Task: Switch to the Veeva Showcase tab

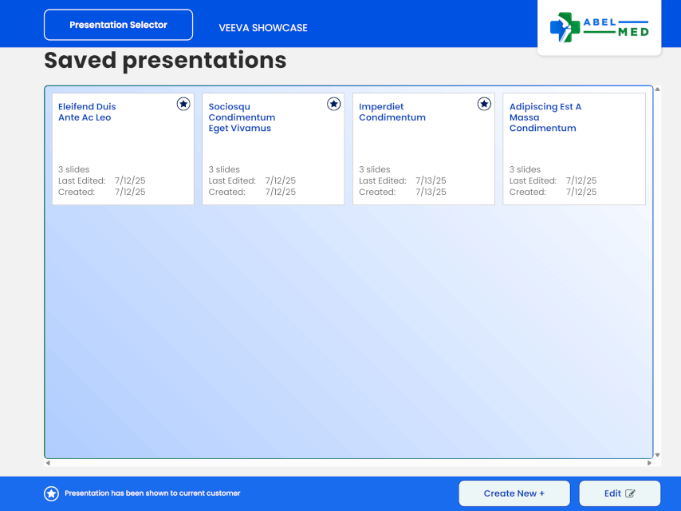Action: point(263,28)
